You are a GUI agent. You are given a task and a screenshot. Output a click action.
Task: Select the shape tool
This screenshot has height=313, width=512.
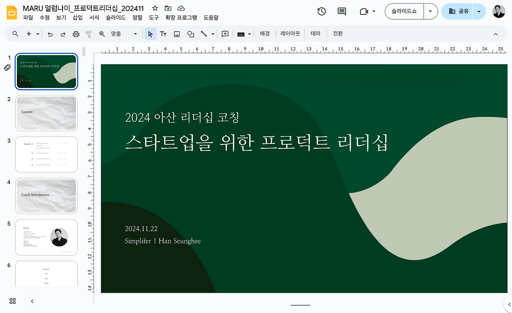[x=190, y=34]
